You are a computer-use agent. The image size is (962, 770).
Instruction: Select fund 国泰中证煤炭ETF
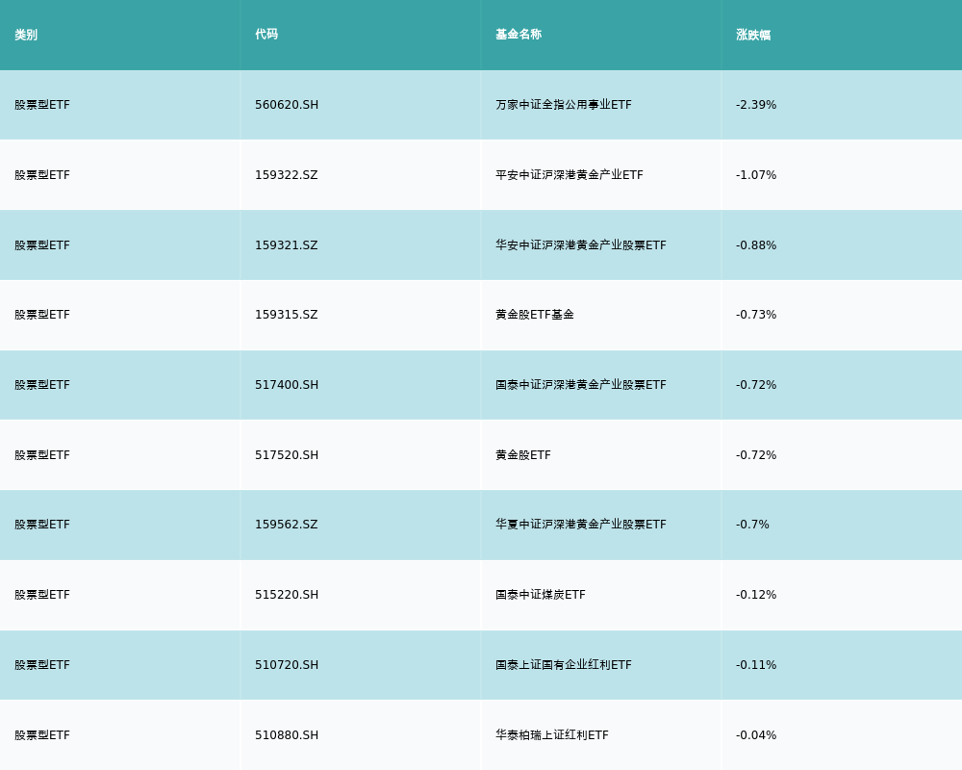[540, 595]
